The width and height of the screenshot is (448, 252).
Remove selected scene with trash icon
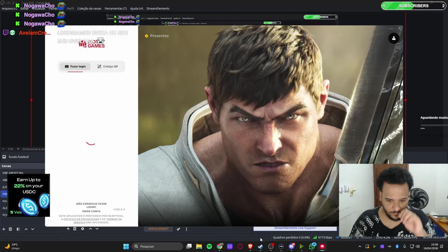pyautogui.click(x=10, y=229)
